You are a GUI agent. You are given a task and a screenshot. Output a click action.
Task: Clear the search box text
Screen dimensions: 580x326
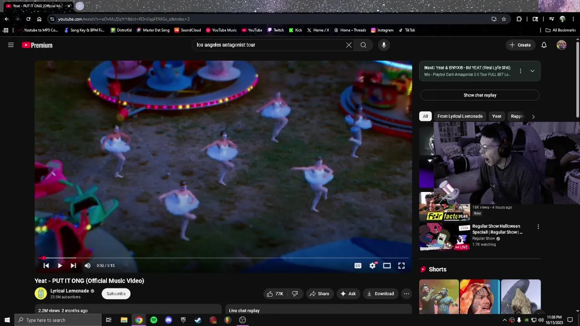point(349,45)
